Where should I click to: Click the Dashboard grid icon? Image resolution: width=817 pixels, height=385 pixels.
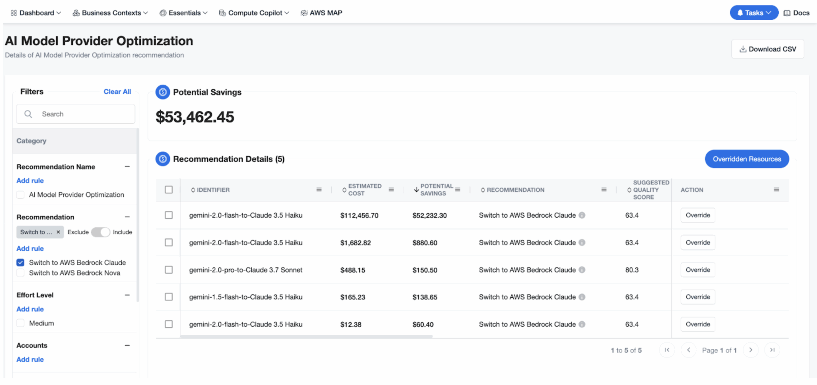14,13
